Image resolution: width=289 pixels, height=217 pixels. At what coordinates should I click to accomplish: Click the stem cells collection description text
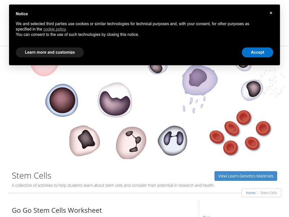[x=113, y=186]
